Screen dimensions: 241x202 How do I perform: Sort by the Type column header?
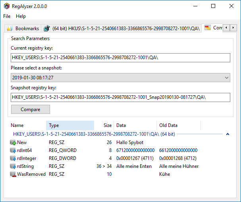point(70,125)
